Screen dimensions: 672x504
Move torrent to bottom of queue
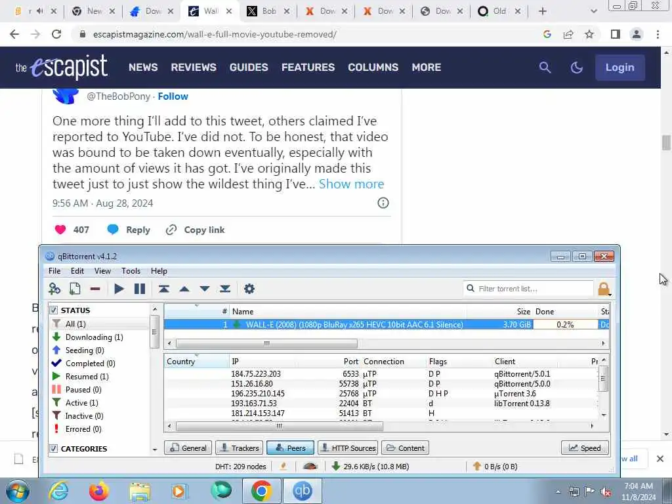tap(225, 289)
